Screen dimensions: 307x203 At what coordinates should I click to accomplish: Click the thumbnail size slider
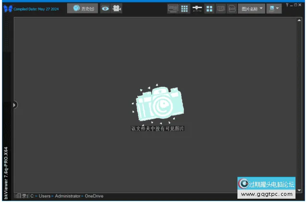click(197, 9)
